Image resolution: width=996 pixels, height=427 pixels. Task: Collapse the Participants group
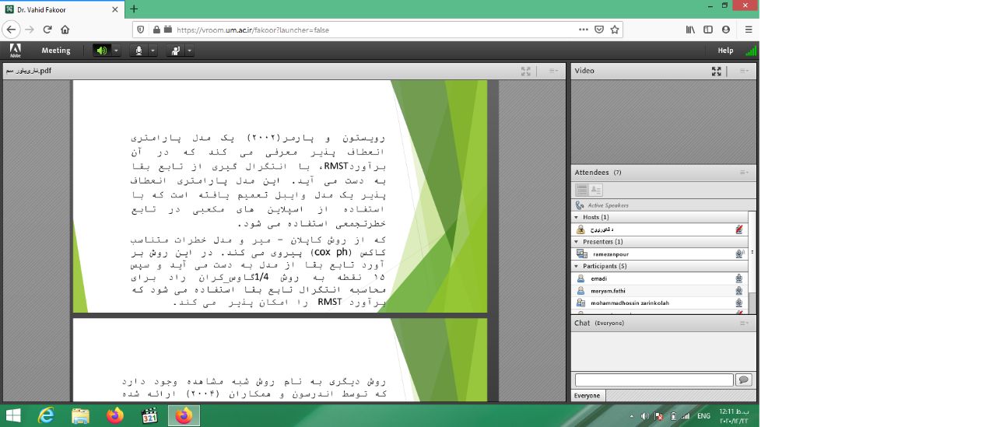[577, 266]
